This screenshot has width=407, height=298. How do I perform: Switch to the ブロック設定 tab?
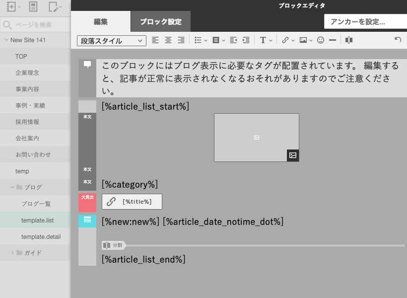click(161, 21)
